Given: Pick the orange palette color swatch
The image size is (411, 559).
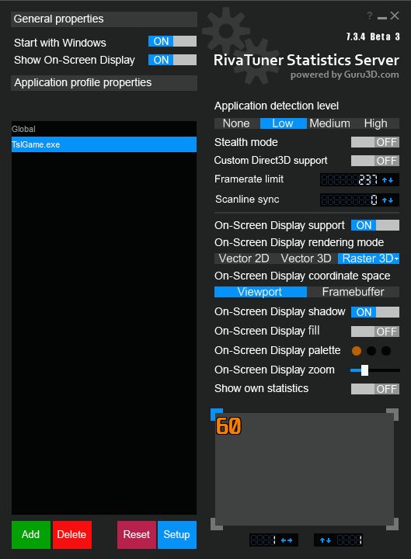Looking at the screenshot, I should [357, 351].
